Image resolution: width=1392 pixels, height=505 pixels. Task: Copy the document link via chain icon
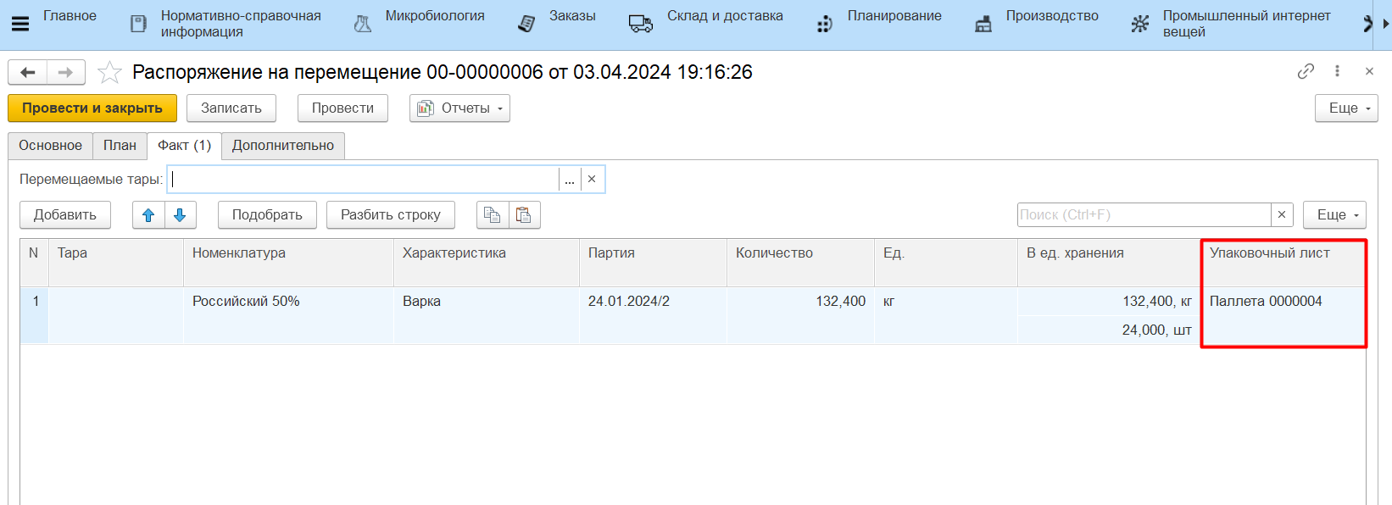coord(1306,72)
